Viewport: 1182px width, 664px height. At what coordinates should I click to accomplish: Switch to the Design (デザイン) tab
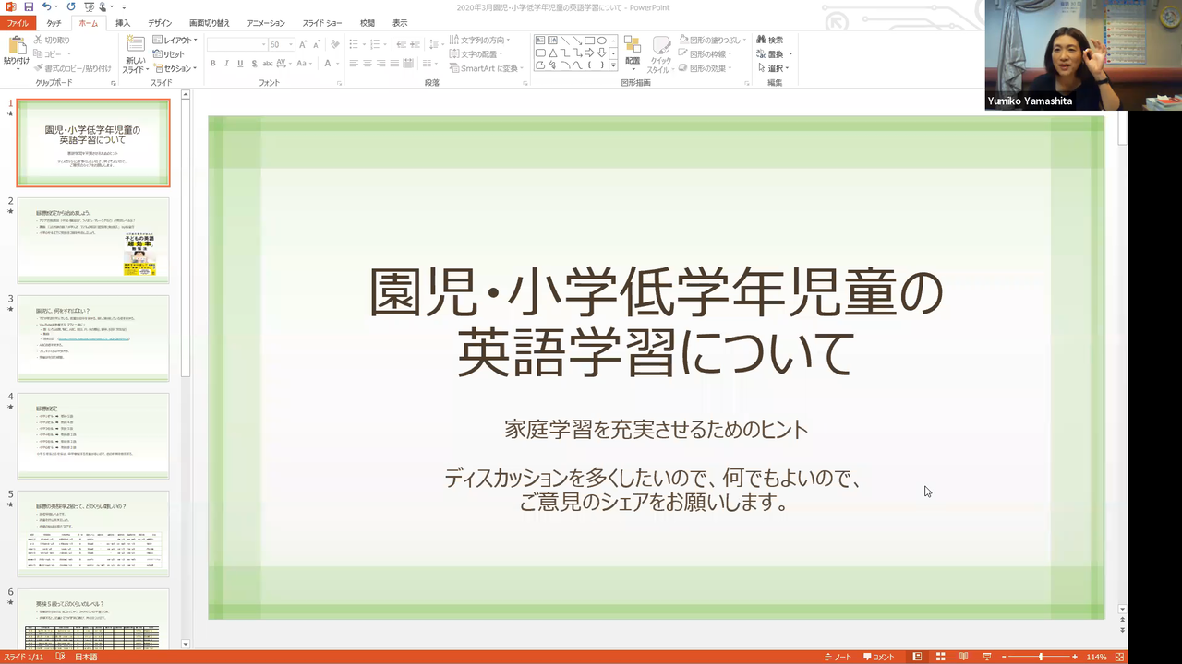pyautogui.click(x=160, y=23)
